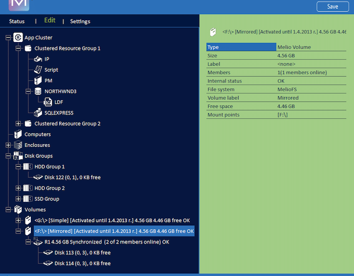This screenshot has width=354, height=276.
Task: Collapse the R1 mirror set
Action: 28,242
